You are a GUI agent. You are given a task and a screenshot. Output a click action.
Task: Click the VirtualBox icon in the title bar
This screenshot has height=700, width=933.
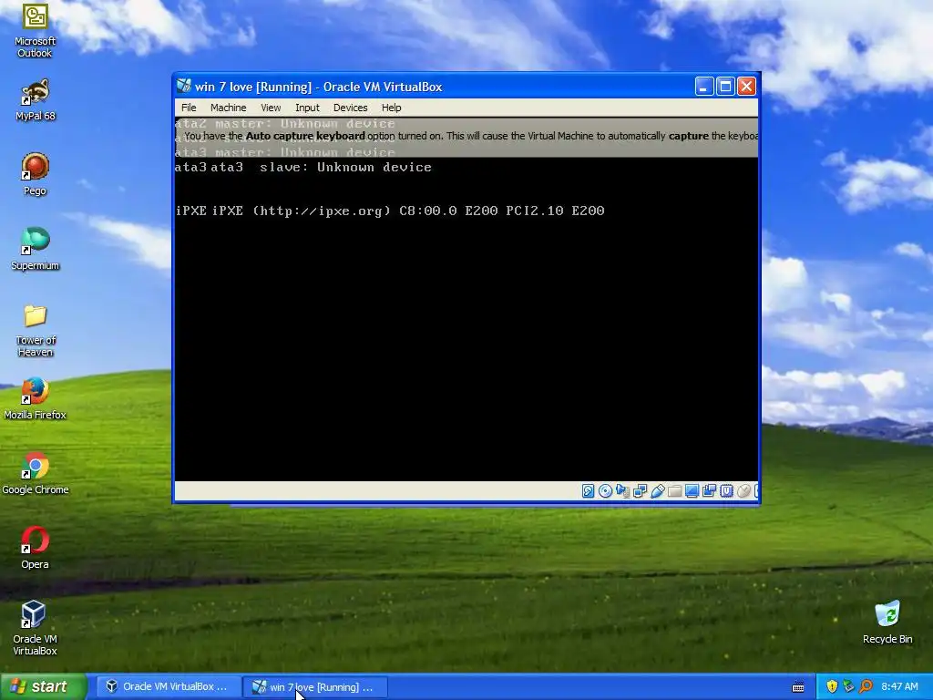(184, 87)
